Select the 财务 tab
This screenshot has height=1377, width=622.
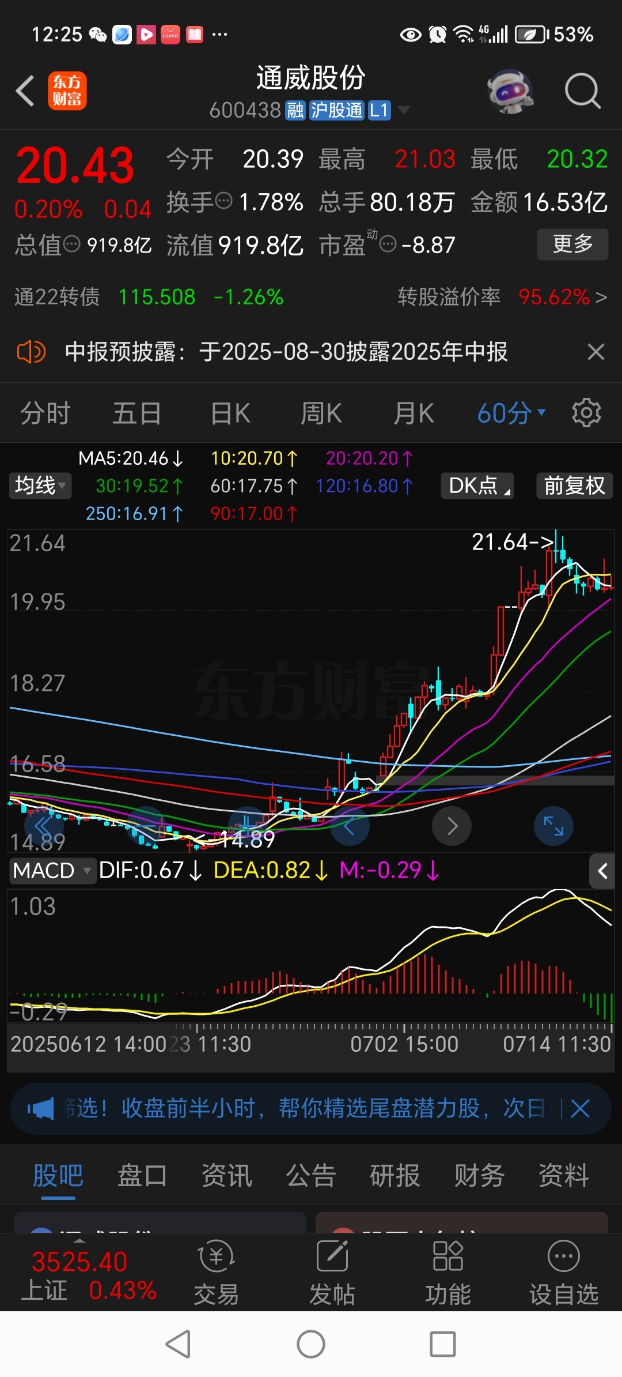point(479,1175)
